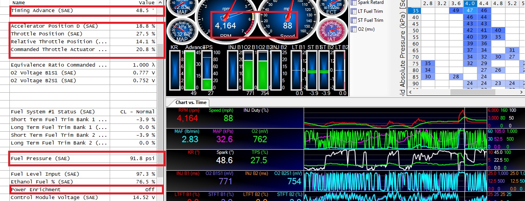The height and width of the screenshot is (201, 525).
Task: Click the green Advance bar gauge
Action: (190, 71)
